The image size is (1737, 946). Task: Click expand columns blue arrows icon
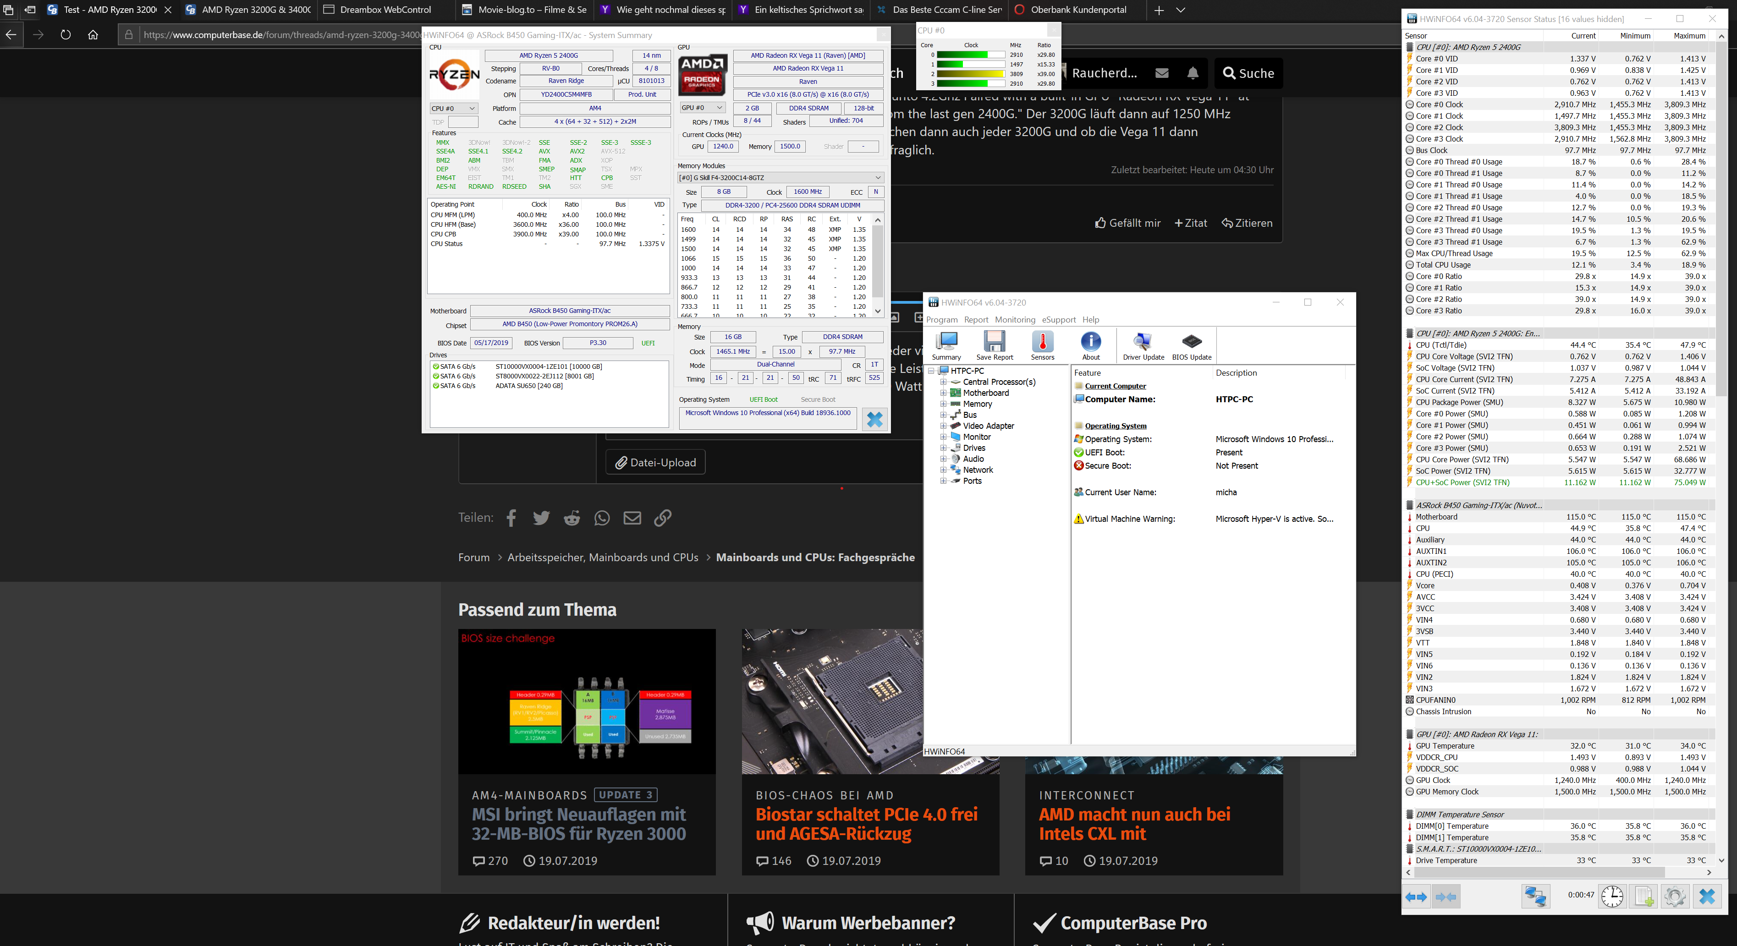[1416, 896]
